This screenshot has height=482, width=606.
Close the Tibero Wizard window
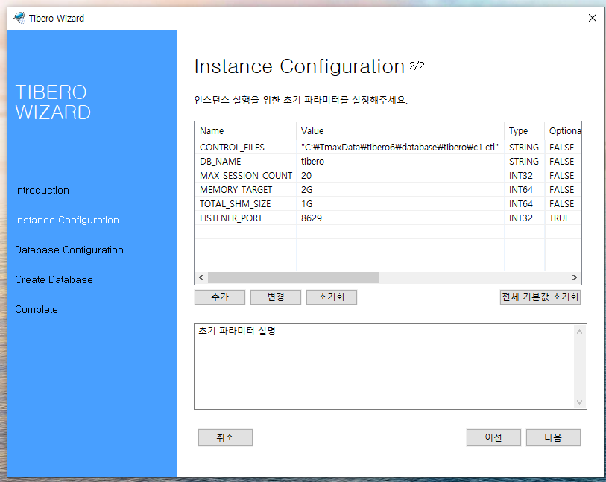(592, 18)
